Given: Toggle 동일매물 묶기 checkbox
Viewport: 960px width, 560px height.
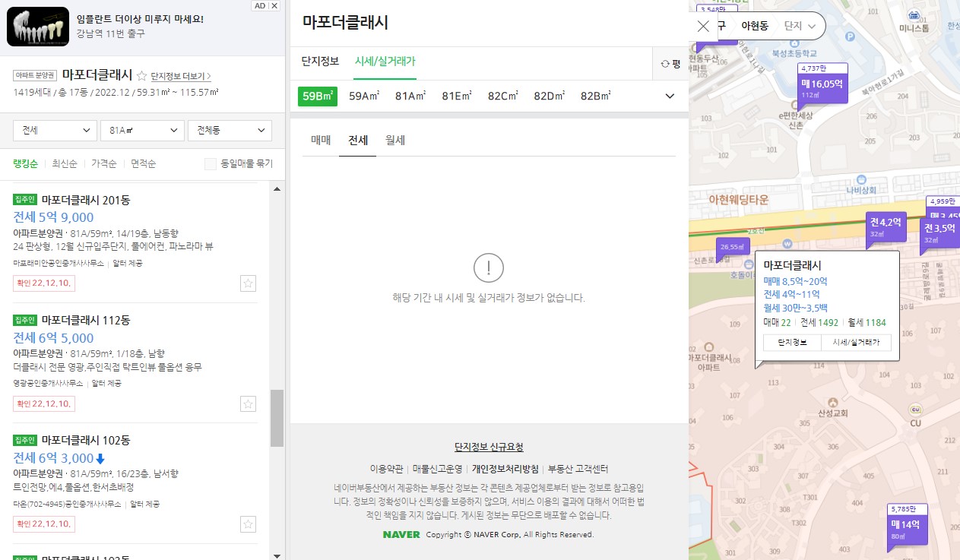Looking at the screenshot, I should pos(211,163).
